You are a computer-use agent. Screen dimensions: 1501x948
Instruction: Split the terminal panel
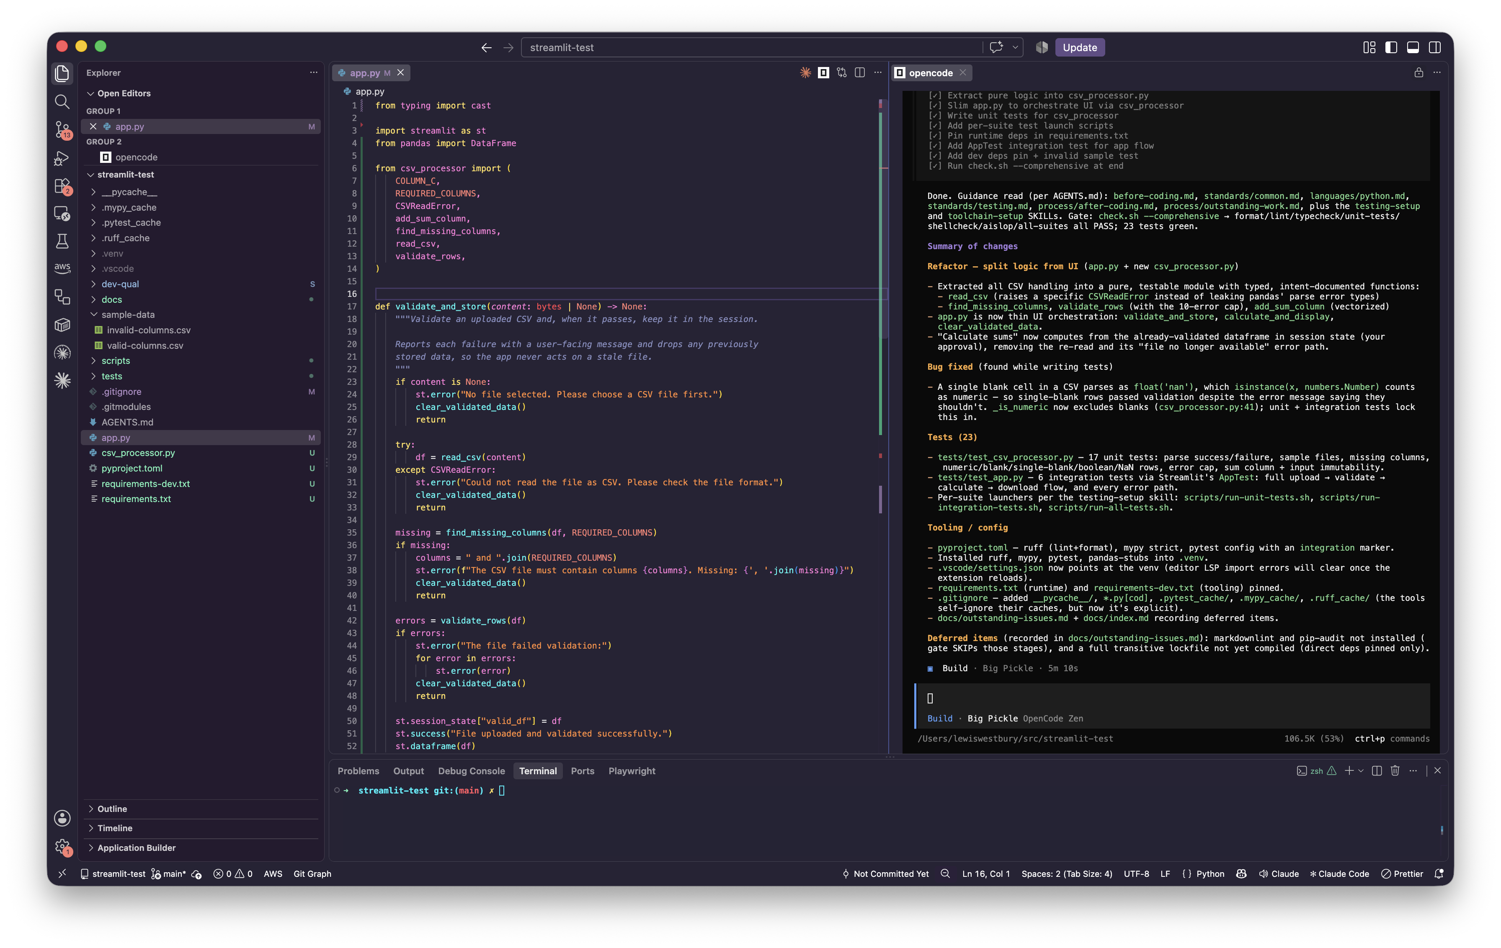click(x=1377, y=771)
